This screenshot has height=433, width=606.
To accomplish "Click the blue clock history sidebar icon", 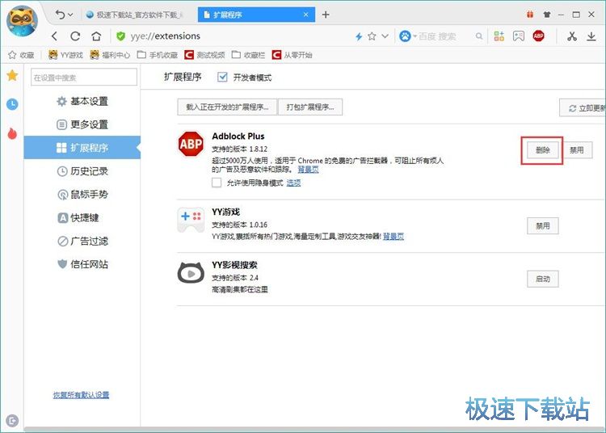I will pos(12,104).
